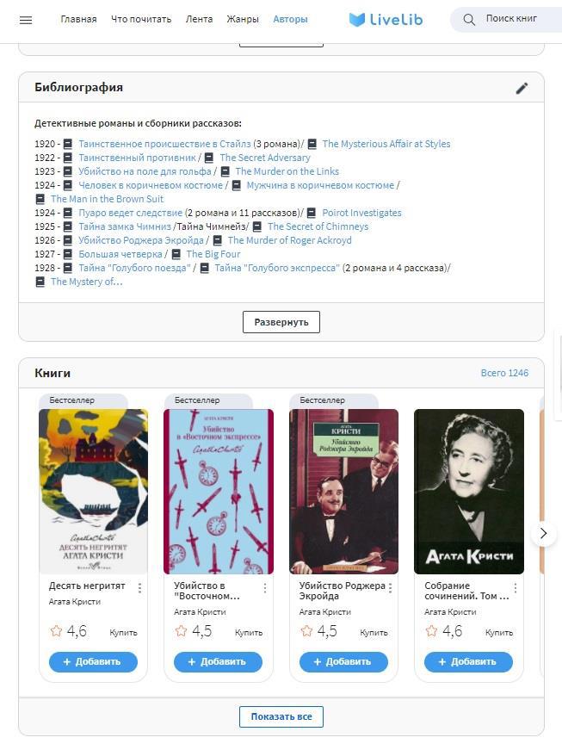This screenshot has width=562, height=750.
Task: Open Что почитать menu item
Action: tap(141, 19)
